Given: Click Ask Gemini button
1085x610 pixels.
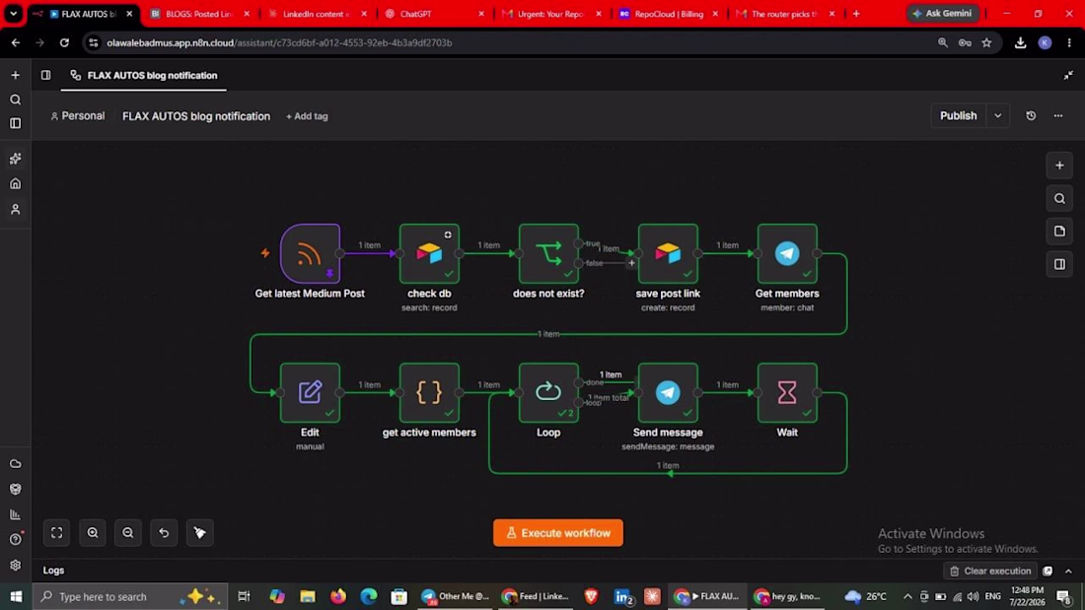Looking at the screenshot, I should 942,13.
